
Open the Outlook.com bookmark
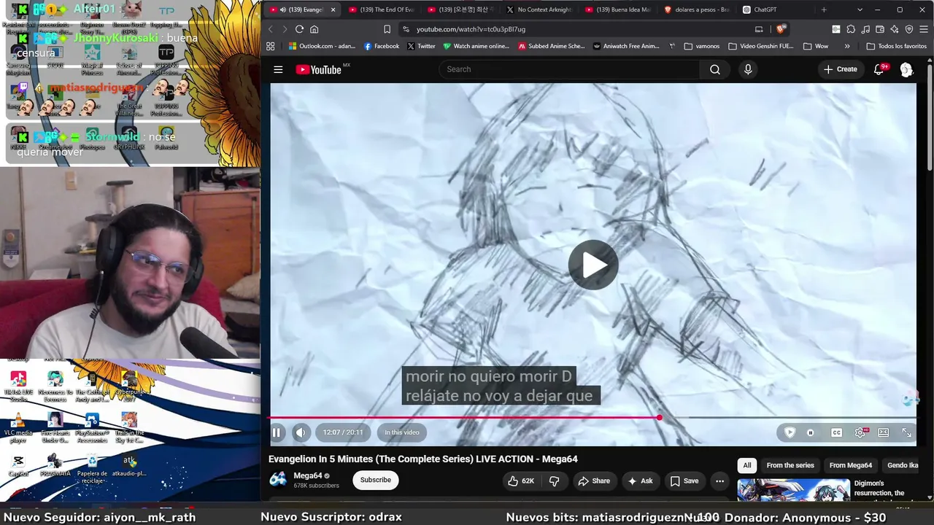point(322,46)
